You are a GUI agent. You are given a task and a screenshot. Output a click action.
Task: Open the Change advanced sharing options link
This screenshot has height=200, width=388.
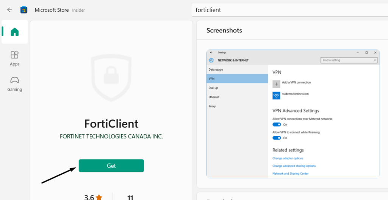coord(294,166)
